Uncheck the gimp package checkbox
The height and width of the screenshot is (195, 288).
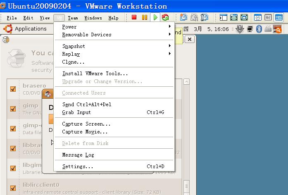pyautogui.click(x=13, y=109)
